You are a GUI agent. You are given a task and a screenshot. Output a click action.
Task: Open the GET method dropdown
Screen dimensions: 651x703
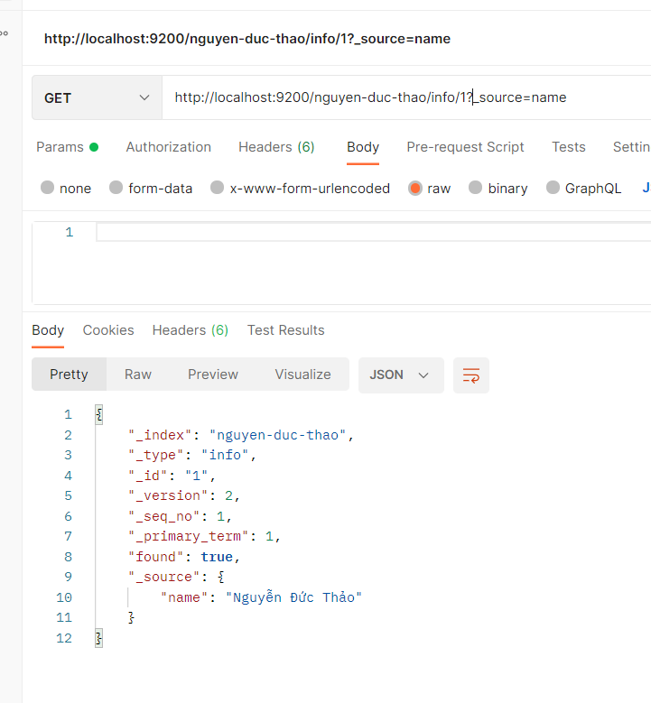97,97
